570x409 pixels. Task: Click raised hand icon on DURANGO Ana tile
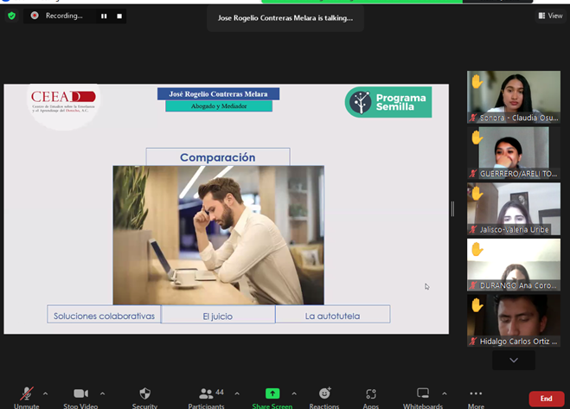point(477,249)
